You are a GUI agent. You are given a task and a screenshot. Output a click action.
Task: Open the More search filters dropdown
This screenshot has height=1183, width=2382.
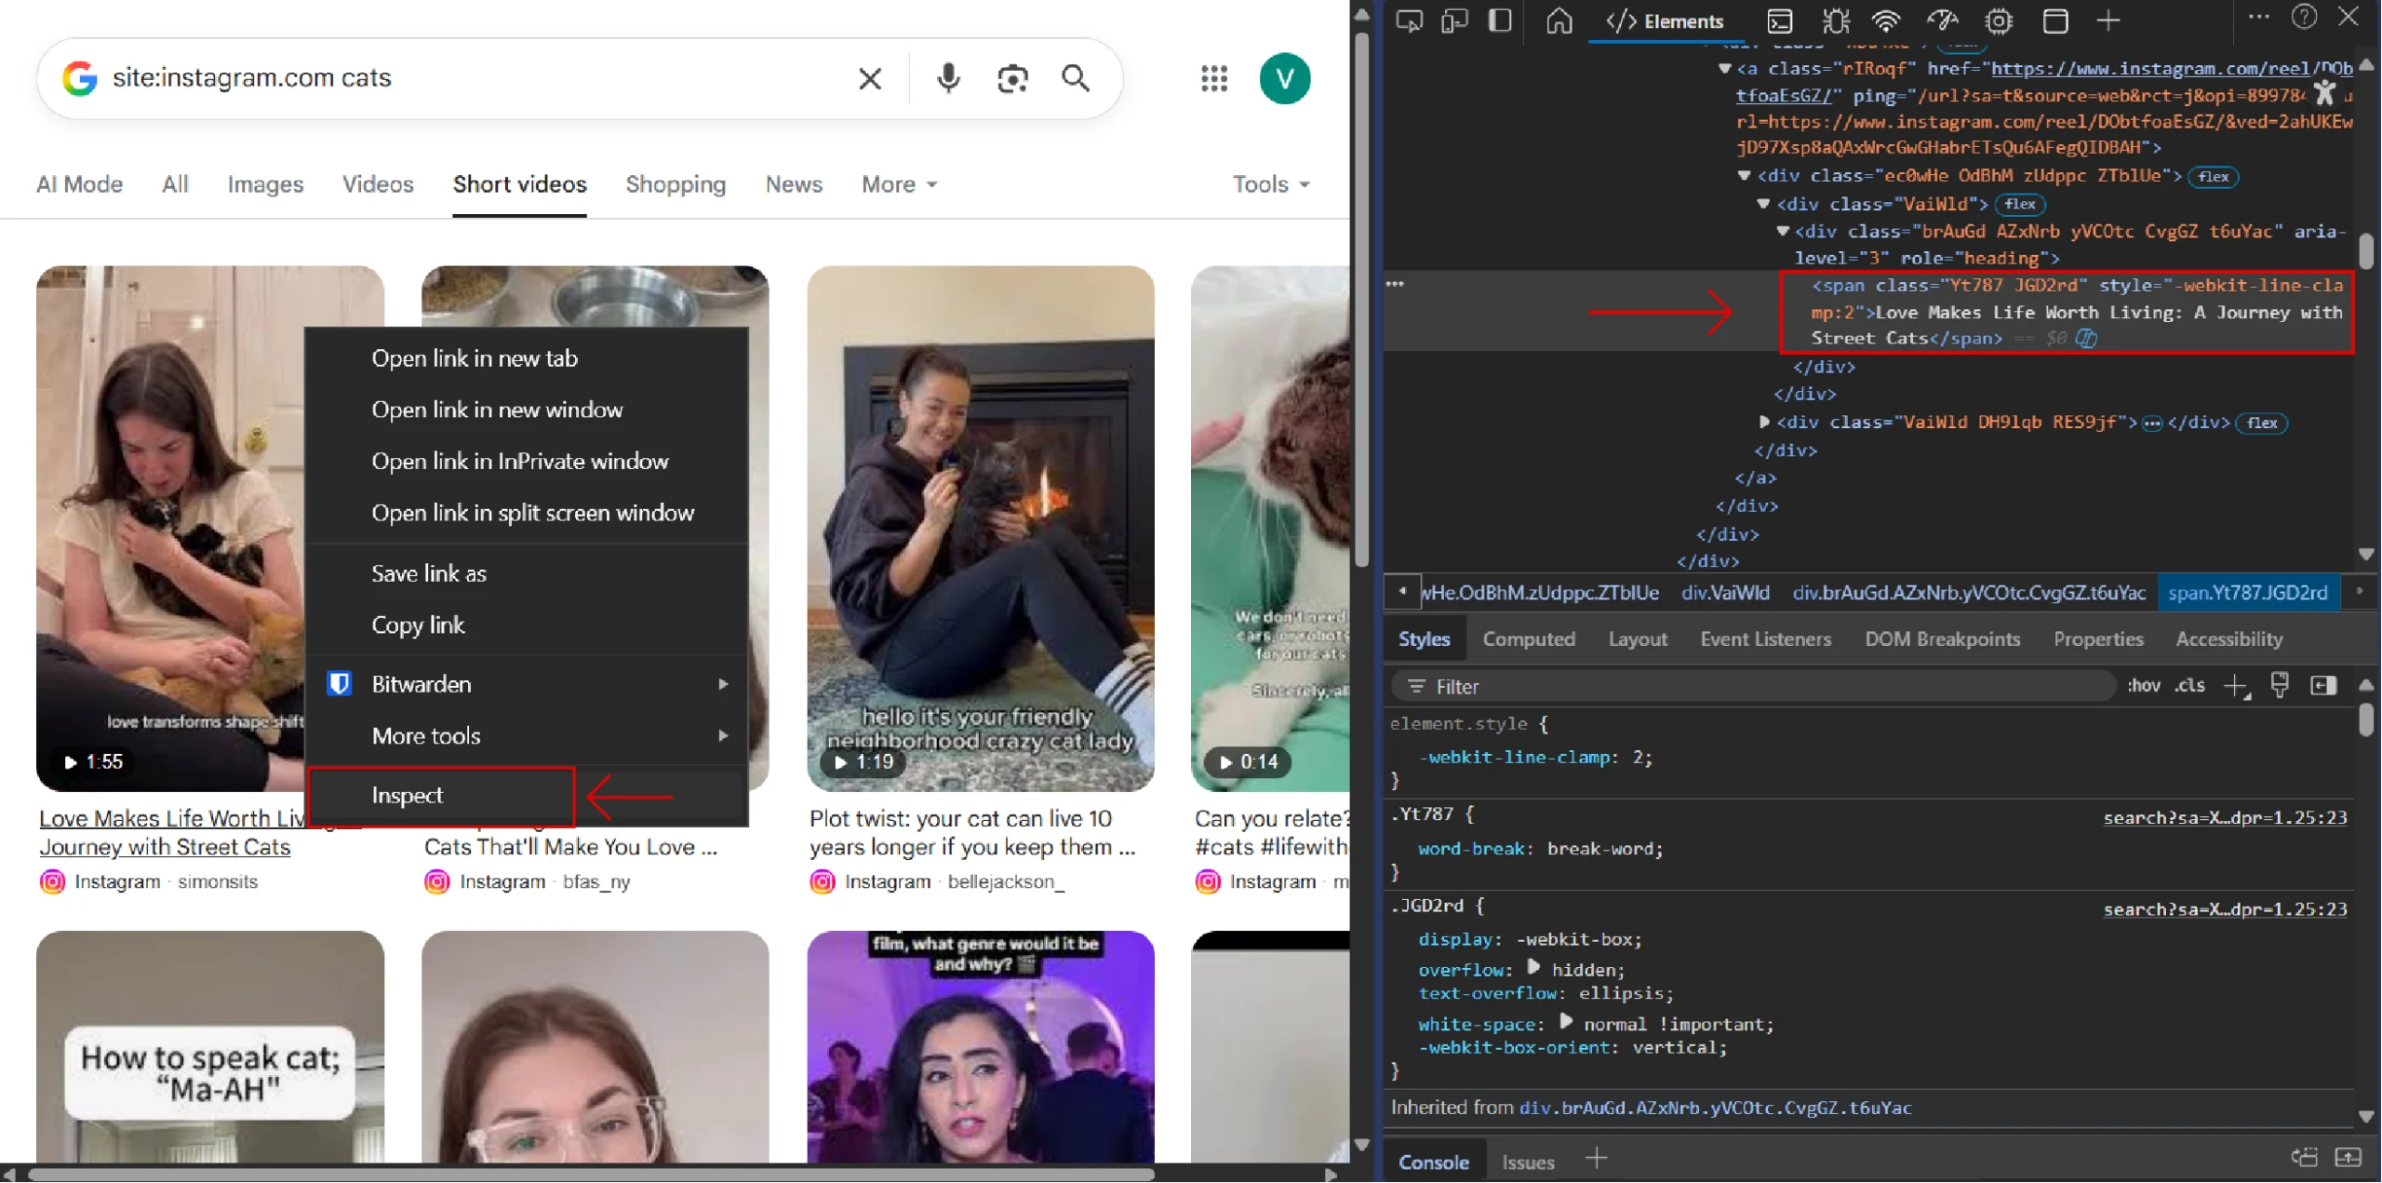tap(897, 184)
